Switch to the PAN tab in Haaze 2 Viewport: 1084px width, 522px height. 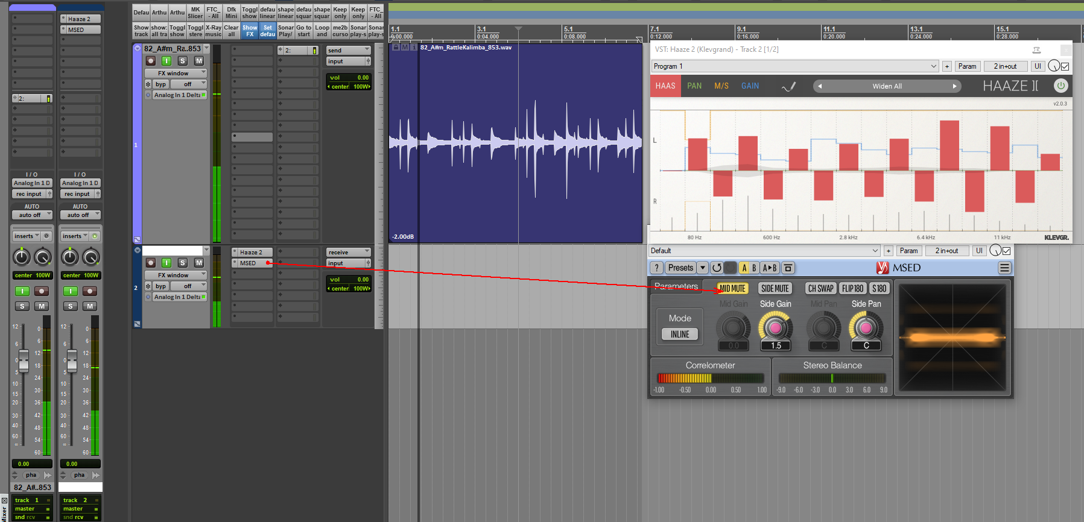(694, 86)
